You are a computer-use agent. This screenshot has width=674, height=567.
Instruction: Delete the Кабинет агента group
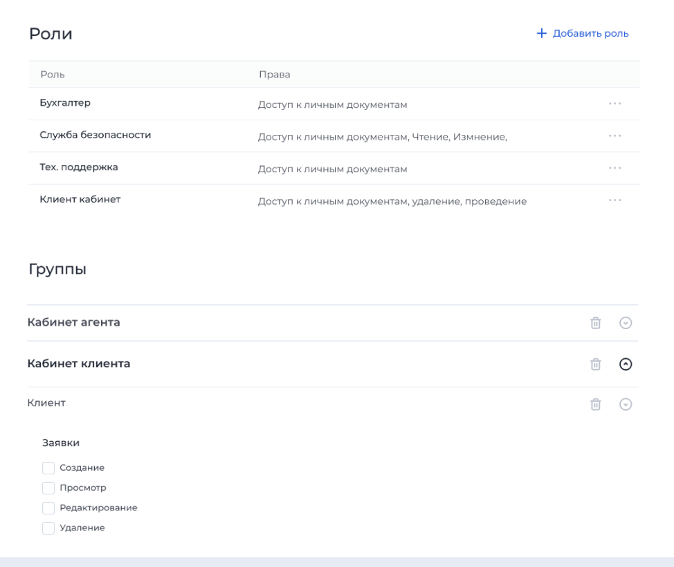coord(595,322)
